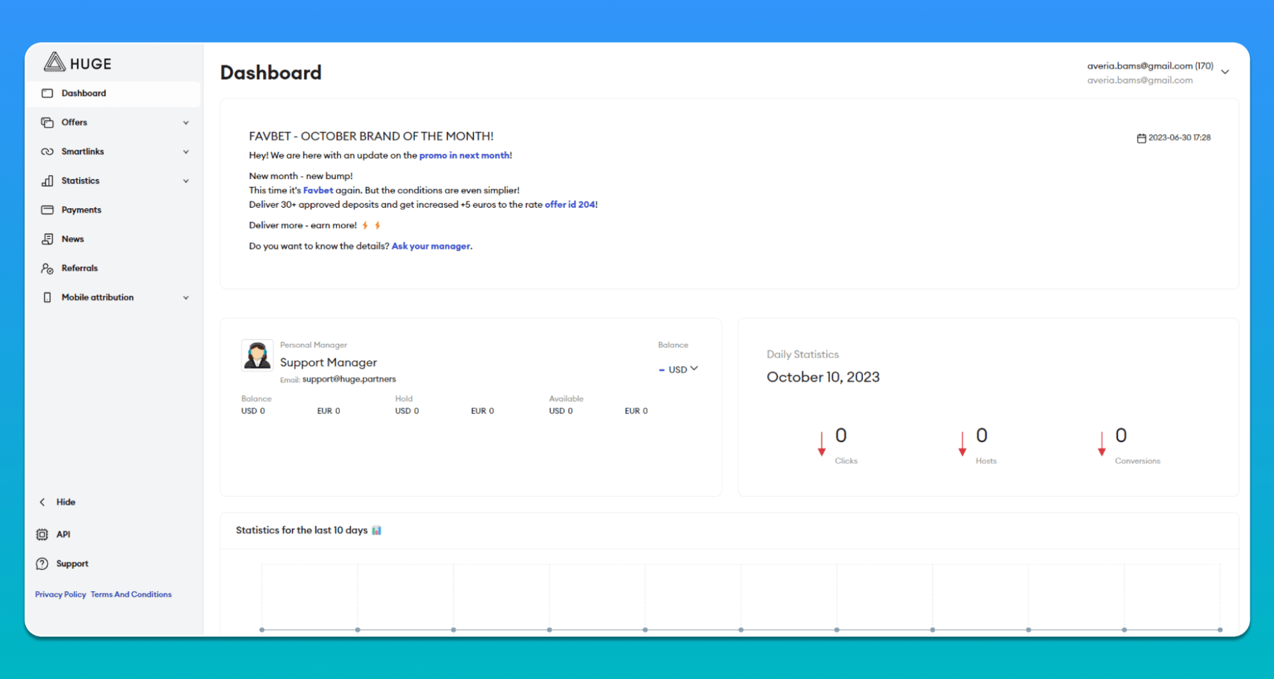Click the Payments card icon in sidebar

[47, 210]
